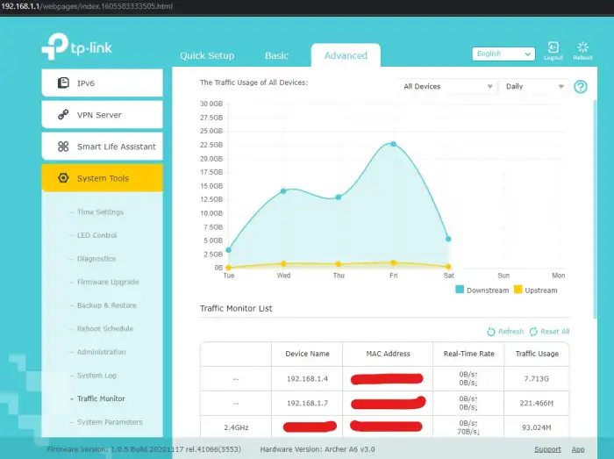This screenshot has height=459, width=614.
Task: Click the IPv6 sidebar icon
Action: pos(63,83)
